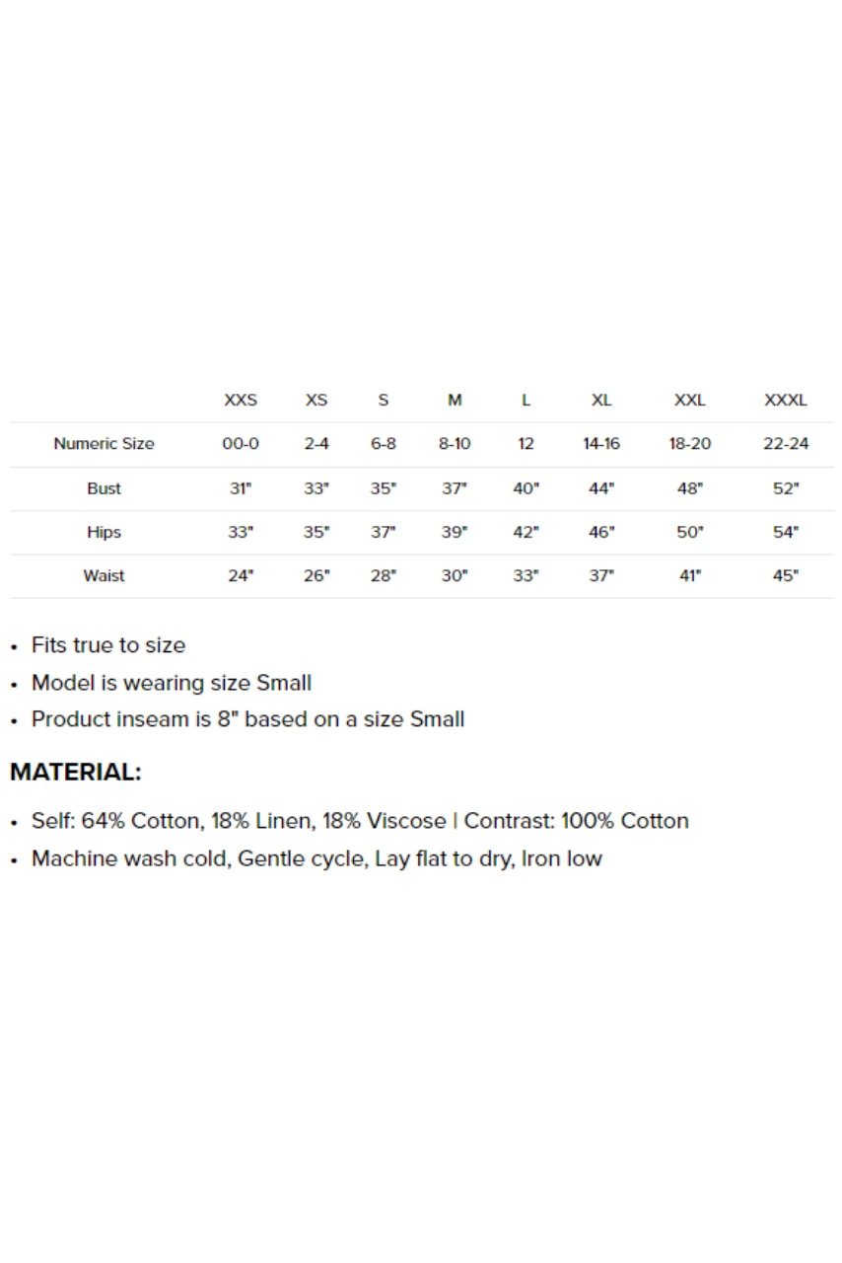Click the XXS size column header
Image resolution: width=842 pixels, height=1263 pixels.
241,400
